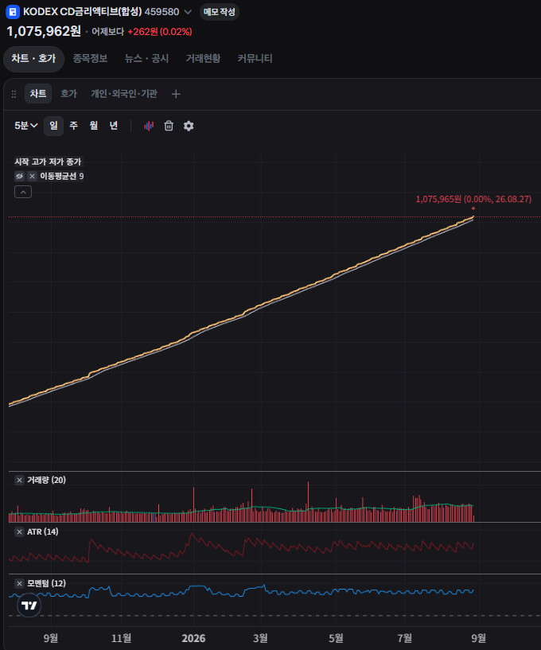Click the +262원 (0.02%) change text
Screen dimensions: 541x650
pos(160,32)
